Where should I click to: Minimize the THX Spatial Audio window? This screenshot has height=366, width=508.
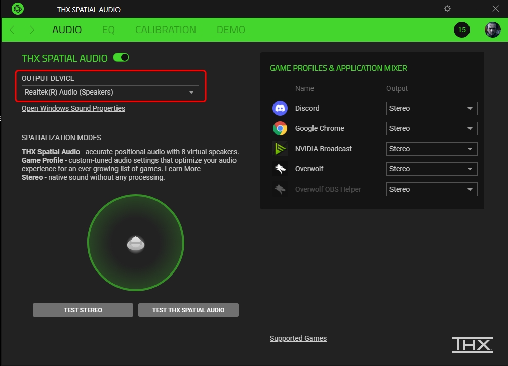(472, 9)
